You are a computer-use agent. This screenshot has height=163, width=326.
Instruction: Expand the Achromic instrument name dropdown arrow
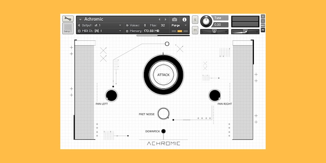click(x=80, y=20)
